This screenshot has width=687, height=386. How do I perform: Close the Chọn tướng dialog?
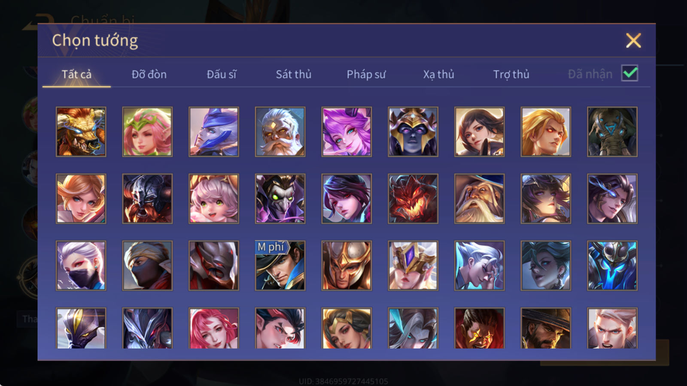click(633, 41)
